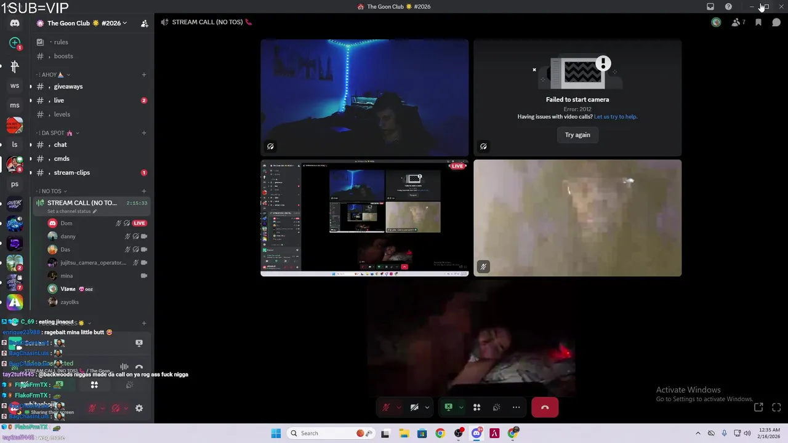This screenshot has width=788, height=443.
Task: Toggle deafen in the bottom-left user panel
Action: tap(116, 408)
